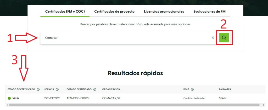Select the Certificados (FM y COC) tab
Viewport: 268px width, 110px height.
pyautogui.click(x=65, y=11)
